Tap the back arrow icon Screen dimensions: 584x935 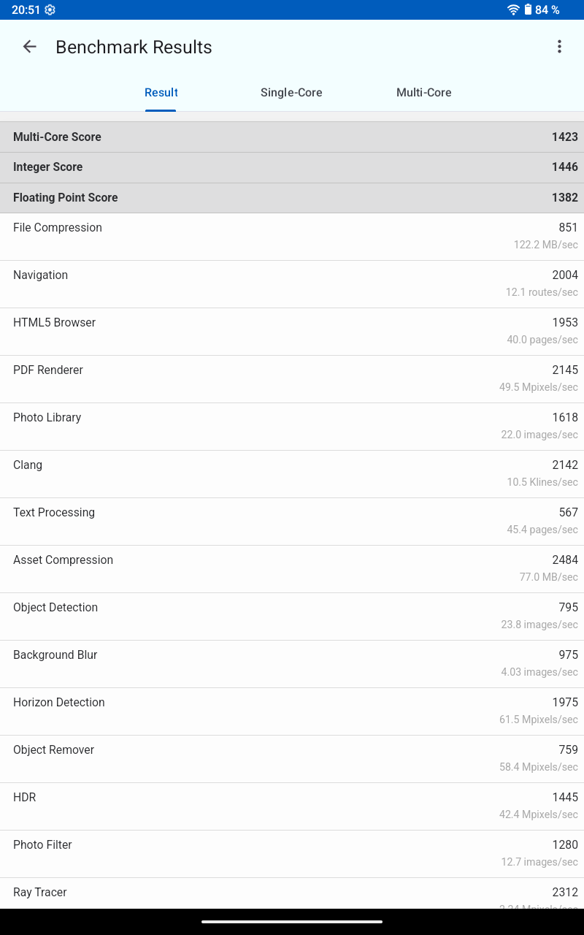pos(29,47)
